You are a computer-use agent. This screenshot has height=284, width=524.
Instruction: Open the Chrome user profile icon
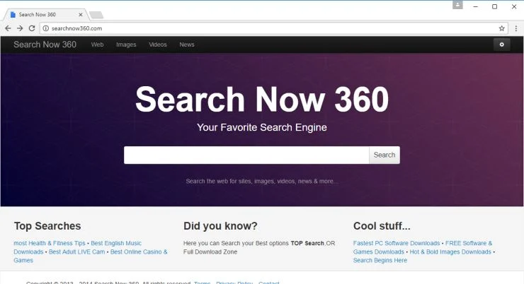pos(457,5)
